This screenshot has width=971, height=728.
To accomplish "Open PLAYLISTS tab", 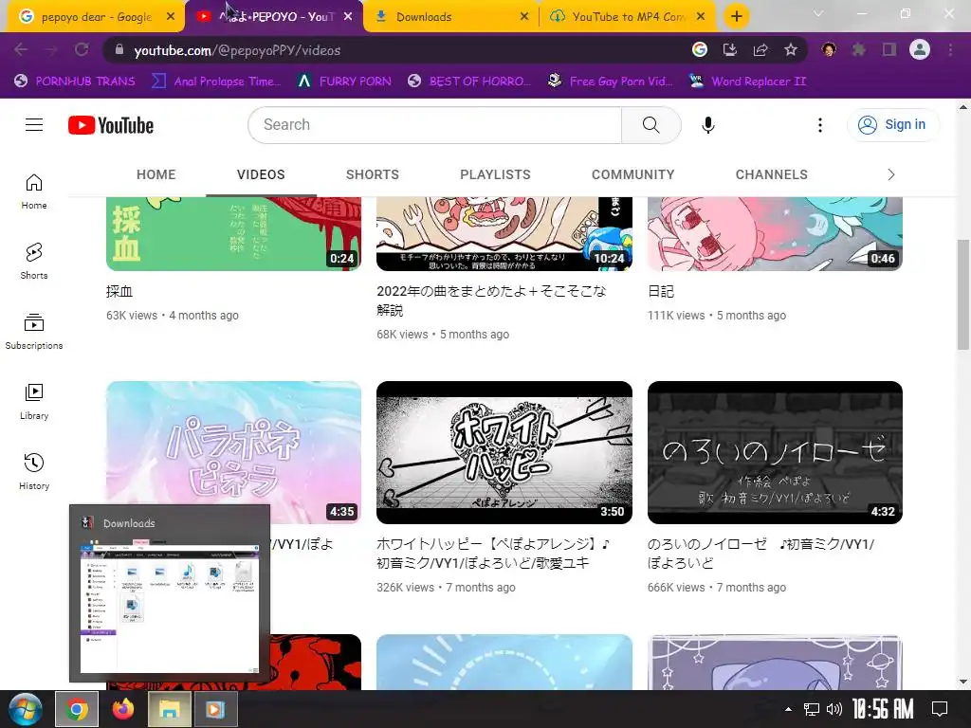I will [495, 174].
